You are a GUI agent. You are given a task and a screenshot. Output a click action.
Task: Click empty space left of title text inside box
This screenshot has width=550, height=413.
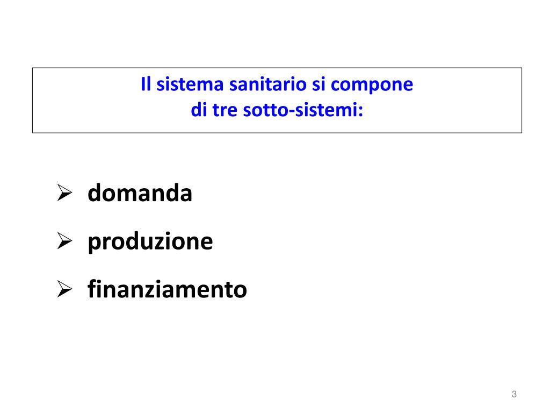coord(86,100)
